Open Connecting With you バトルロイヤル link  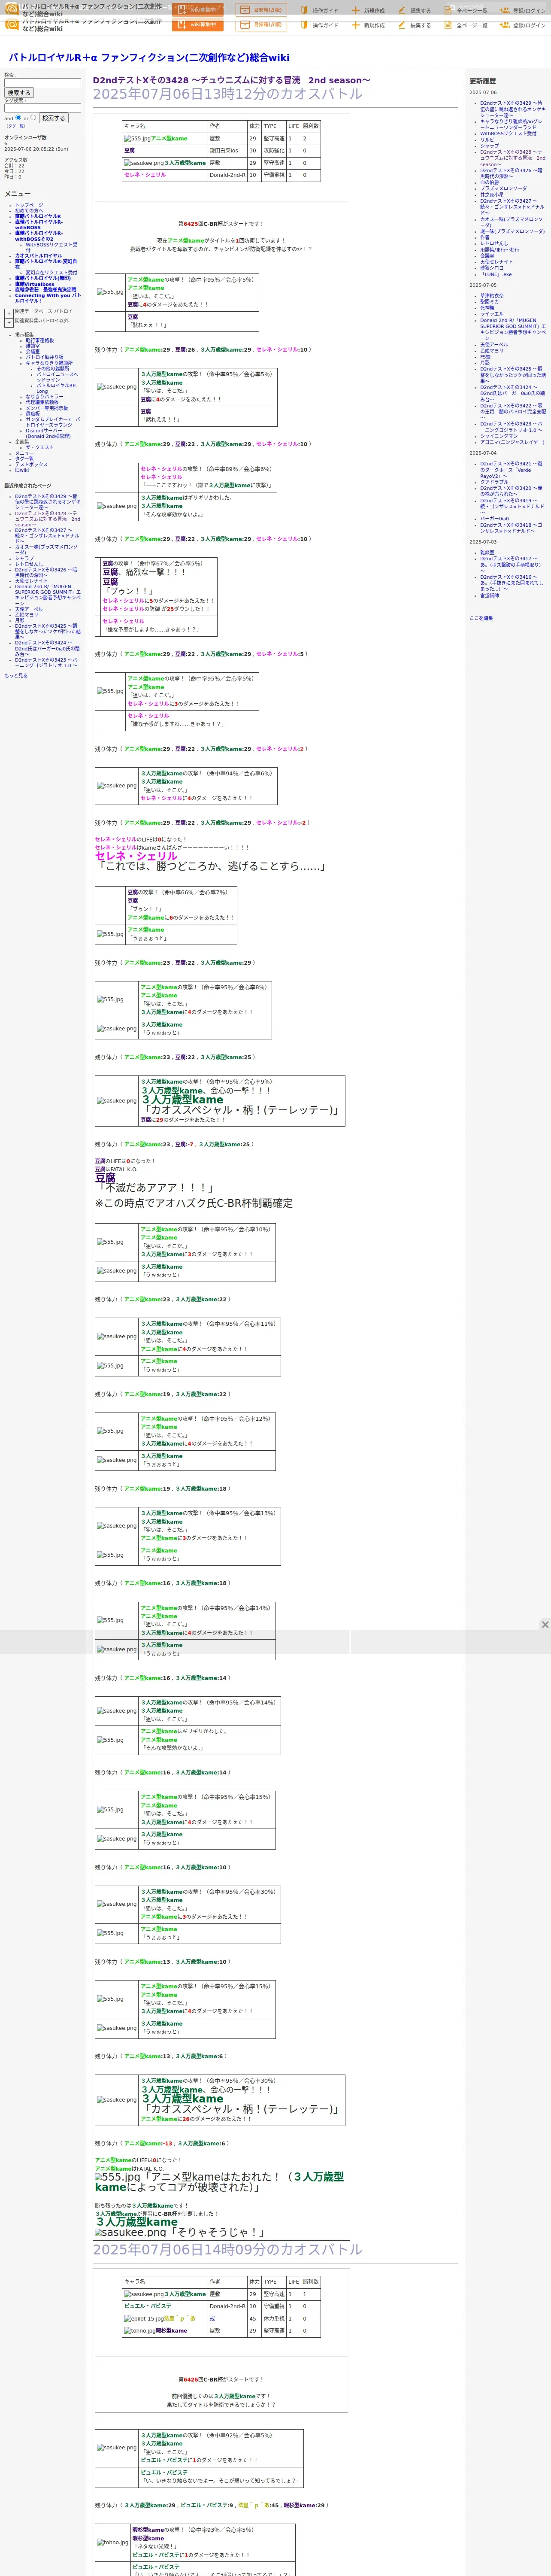[48, 298]
